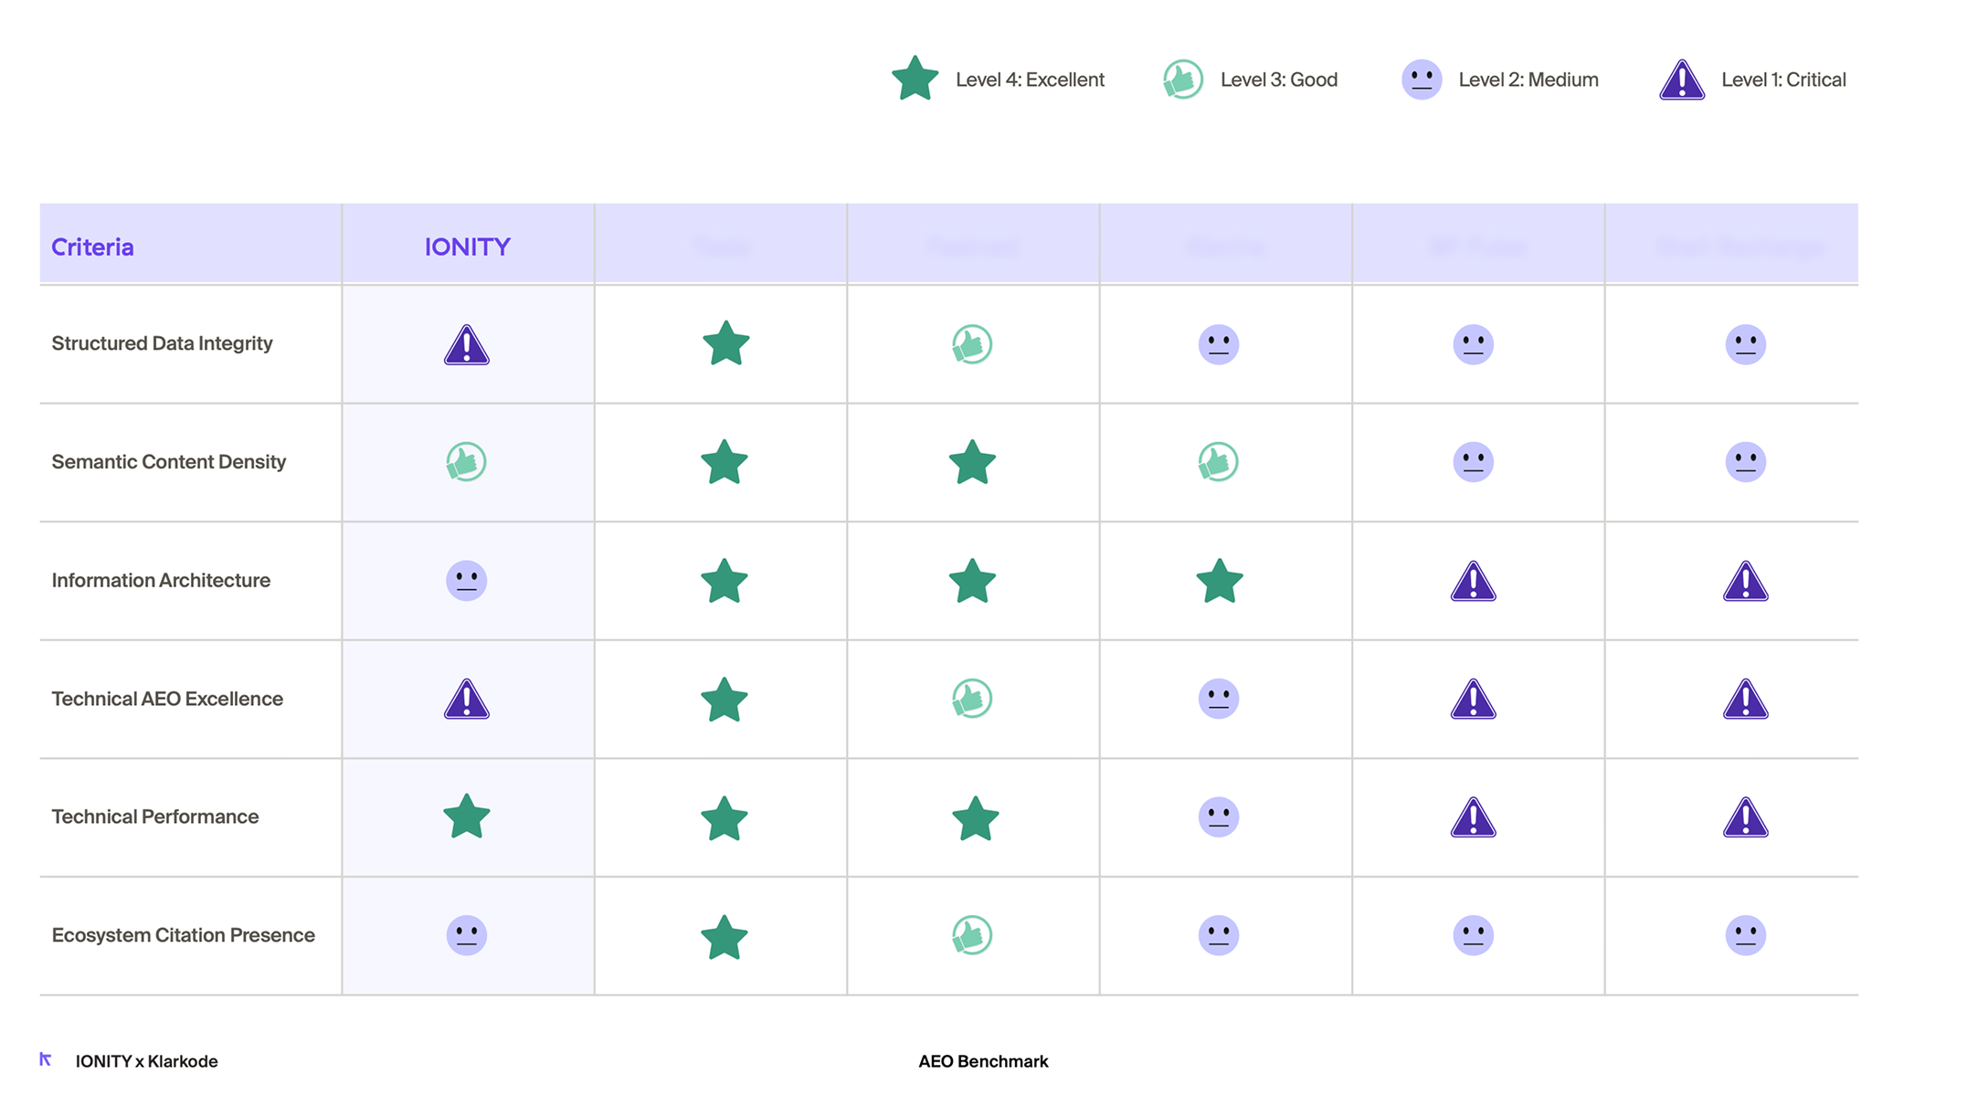Click the Level 4 Excellent star legend icon
This screenshot has width=1967, height=1106.
click(x=915, y=79)
